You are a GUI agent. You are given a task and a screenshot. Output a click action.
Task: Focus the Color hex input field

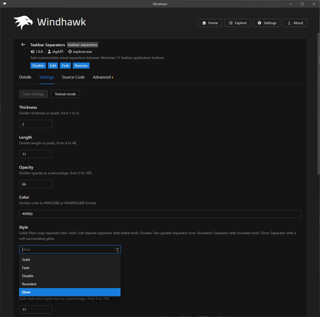click(x=160, y=214)
